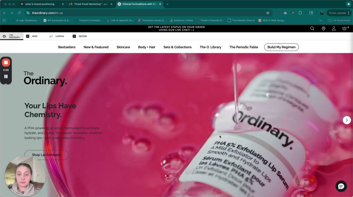Switch to the LOOPHA brand tab
Screen dimensions: 353x197
pyautogui.click(x=57, y=36)
